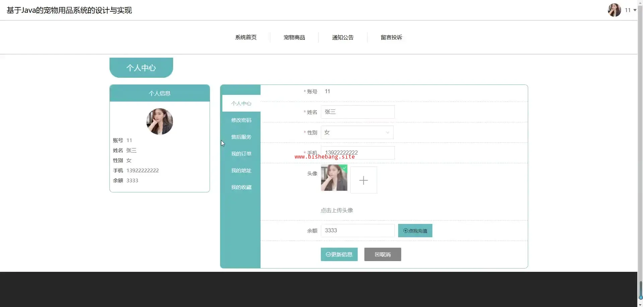
Task: Open 修改密码 sidebar tab
Action: (241, 120)
